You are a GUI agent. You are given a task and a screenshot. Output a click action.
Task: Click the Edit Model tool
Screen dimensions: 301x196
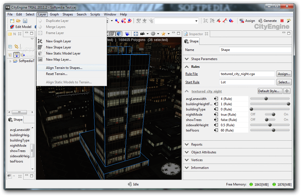tap(21, 27)
